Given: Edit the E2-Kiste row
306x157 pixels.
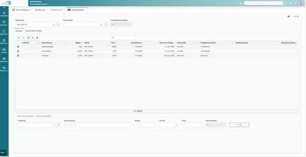Looking at the screenshot, I should (18, 56).
